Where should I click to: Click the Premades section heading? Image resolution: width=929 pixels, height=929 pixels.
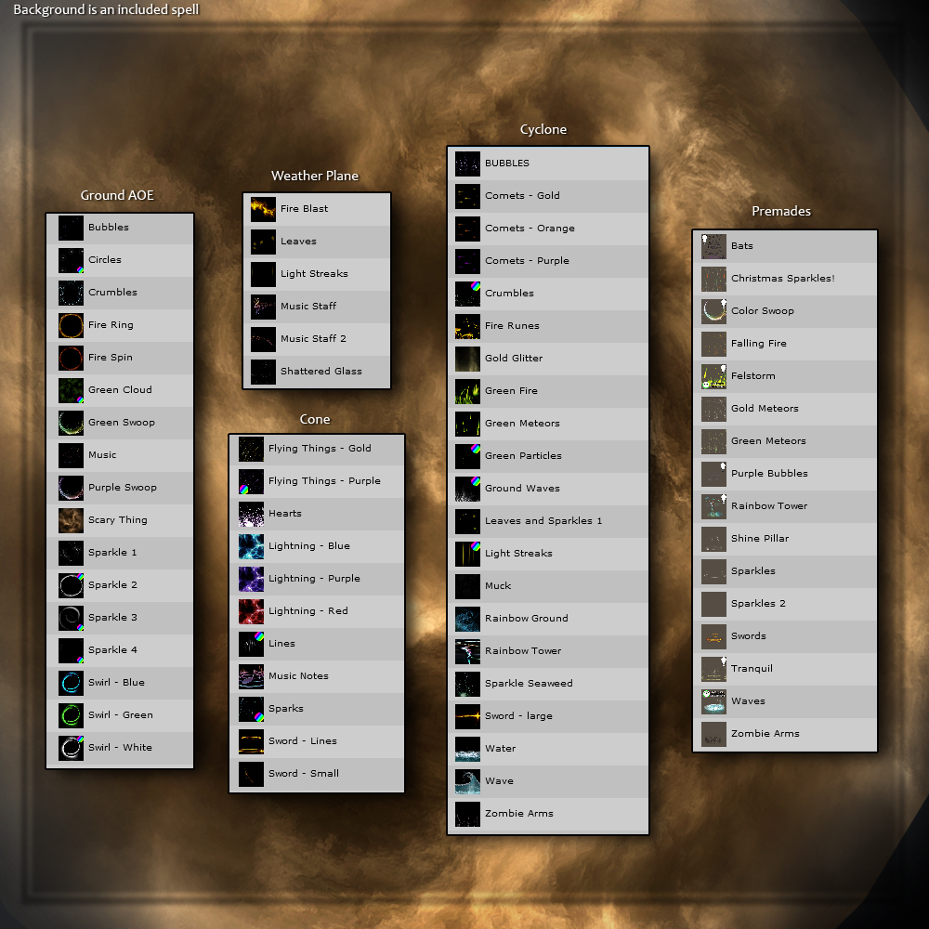tap(781, 212)
